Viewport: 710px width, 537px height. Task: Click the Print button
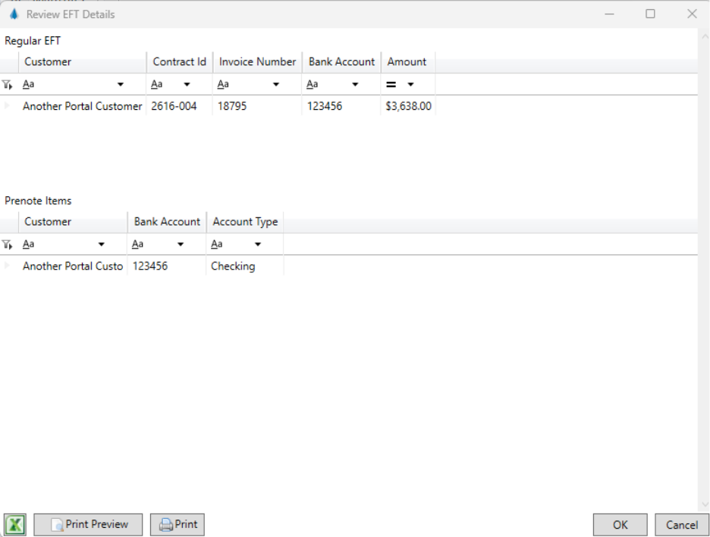coord(177,525)
